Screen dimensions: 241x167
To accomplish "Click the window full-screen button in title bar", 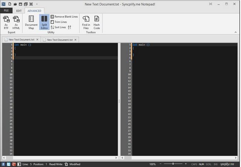I will [211, 4].
